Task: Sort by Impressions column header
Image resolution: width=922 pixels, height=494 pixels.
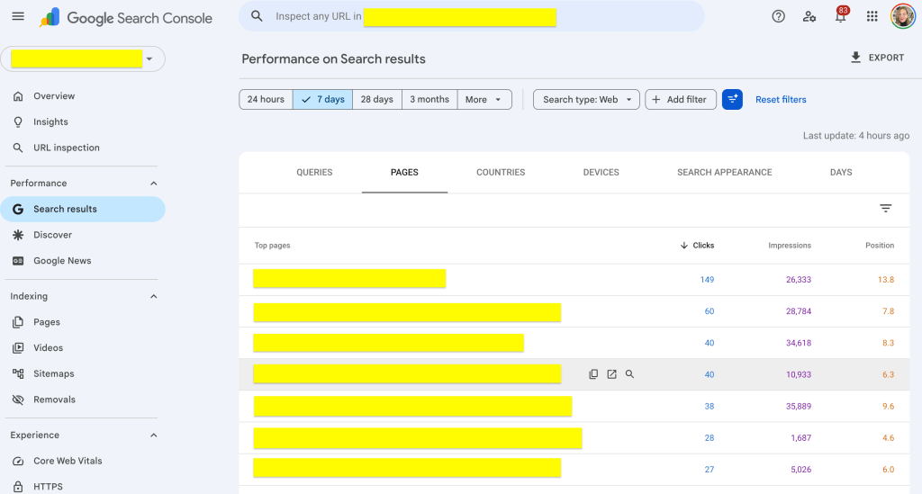Action: coord(790,246)
